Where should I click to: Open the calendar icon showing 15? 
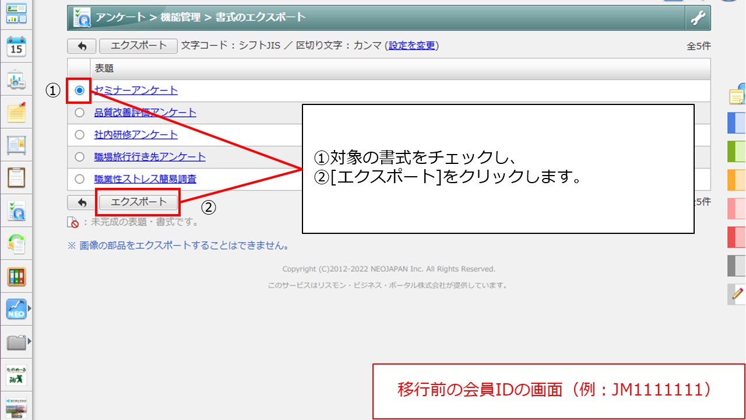click(x=16, y=47)
